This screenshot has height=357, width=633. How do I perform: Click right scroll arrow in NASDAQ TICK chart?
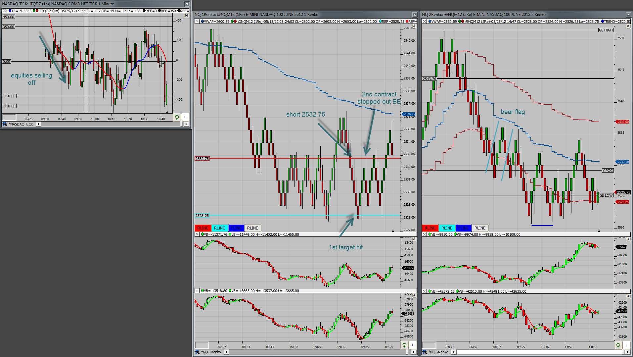tap(186, 124)
